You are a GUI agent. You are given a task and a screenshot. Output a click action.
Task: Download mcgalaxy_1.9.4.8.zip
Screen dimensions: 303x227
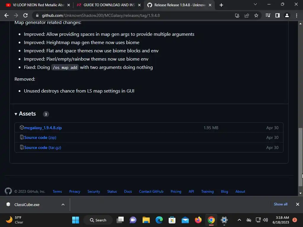click(x=43, y=128)
